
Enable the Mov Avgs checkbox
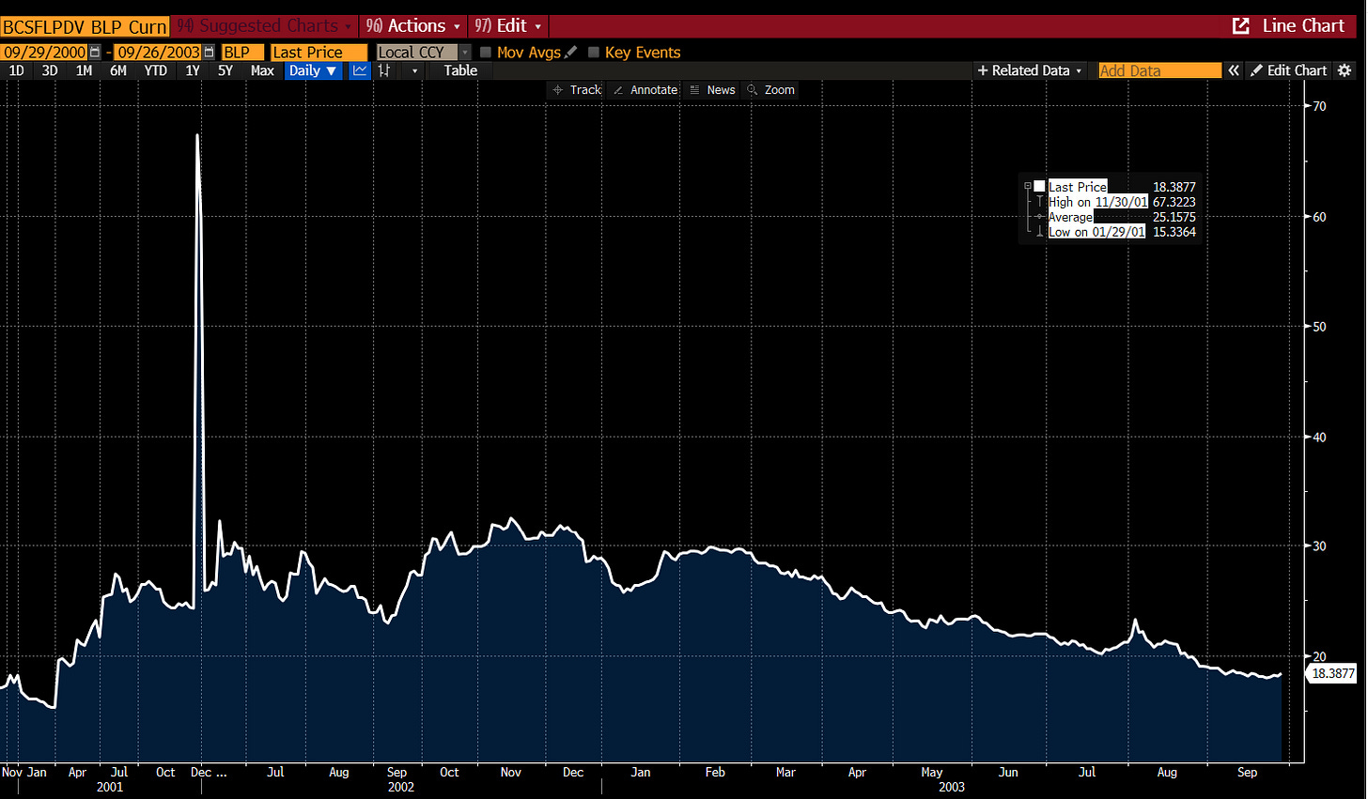pyautogui.click(x=486, y=53)
